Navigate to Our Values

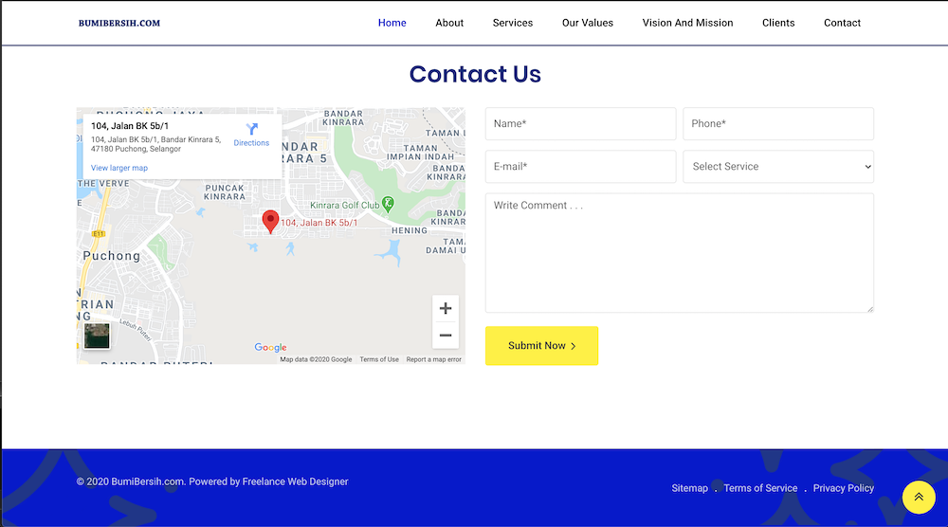[588, 23]
